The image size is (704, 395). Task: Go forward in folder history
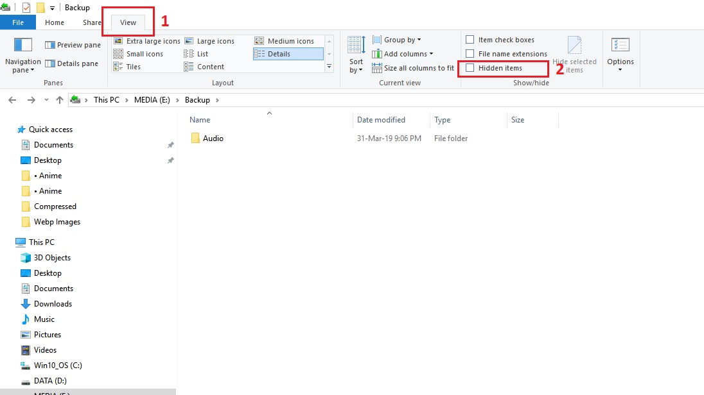pos(31,100)
